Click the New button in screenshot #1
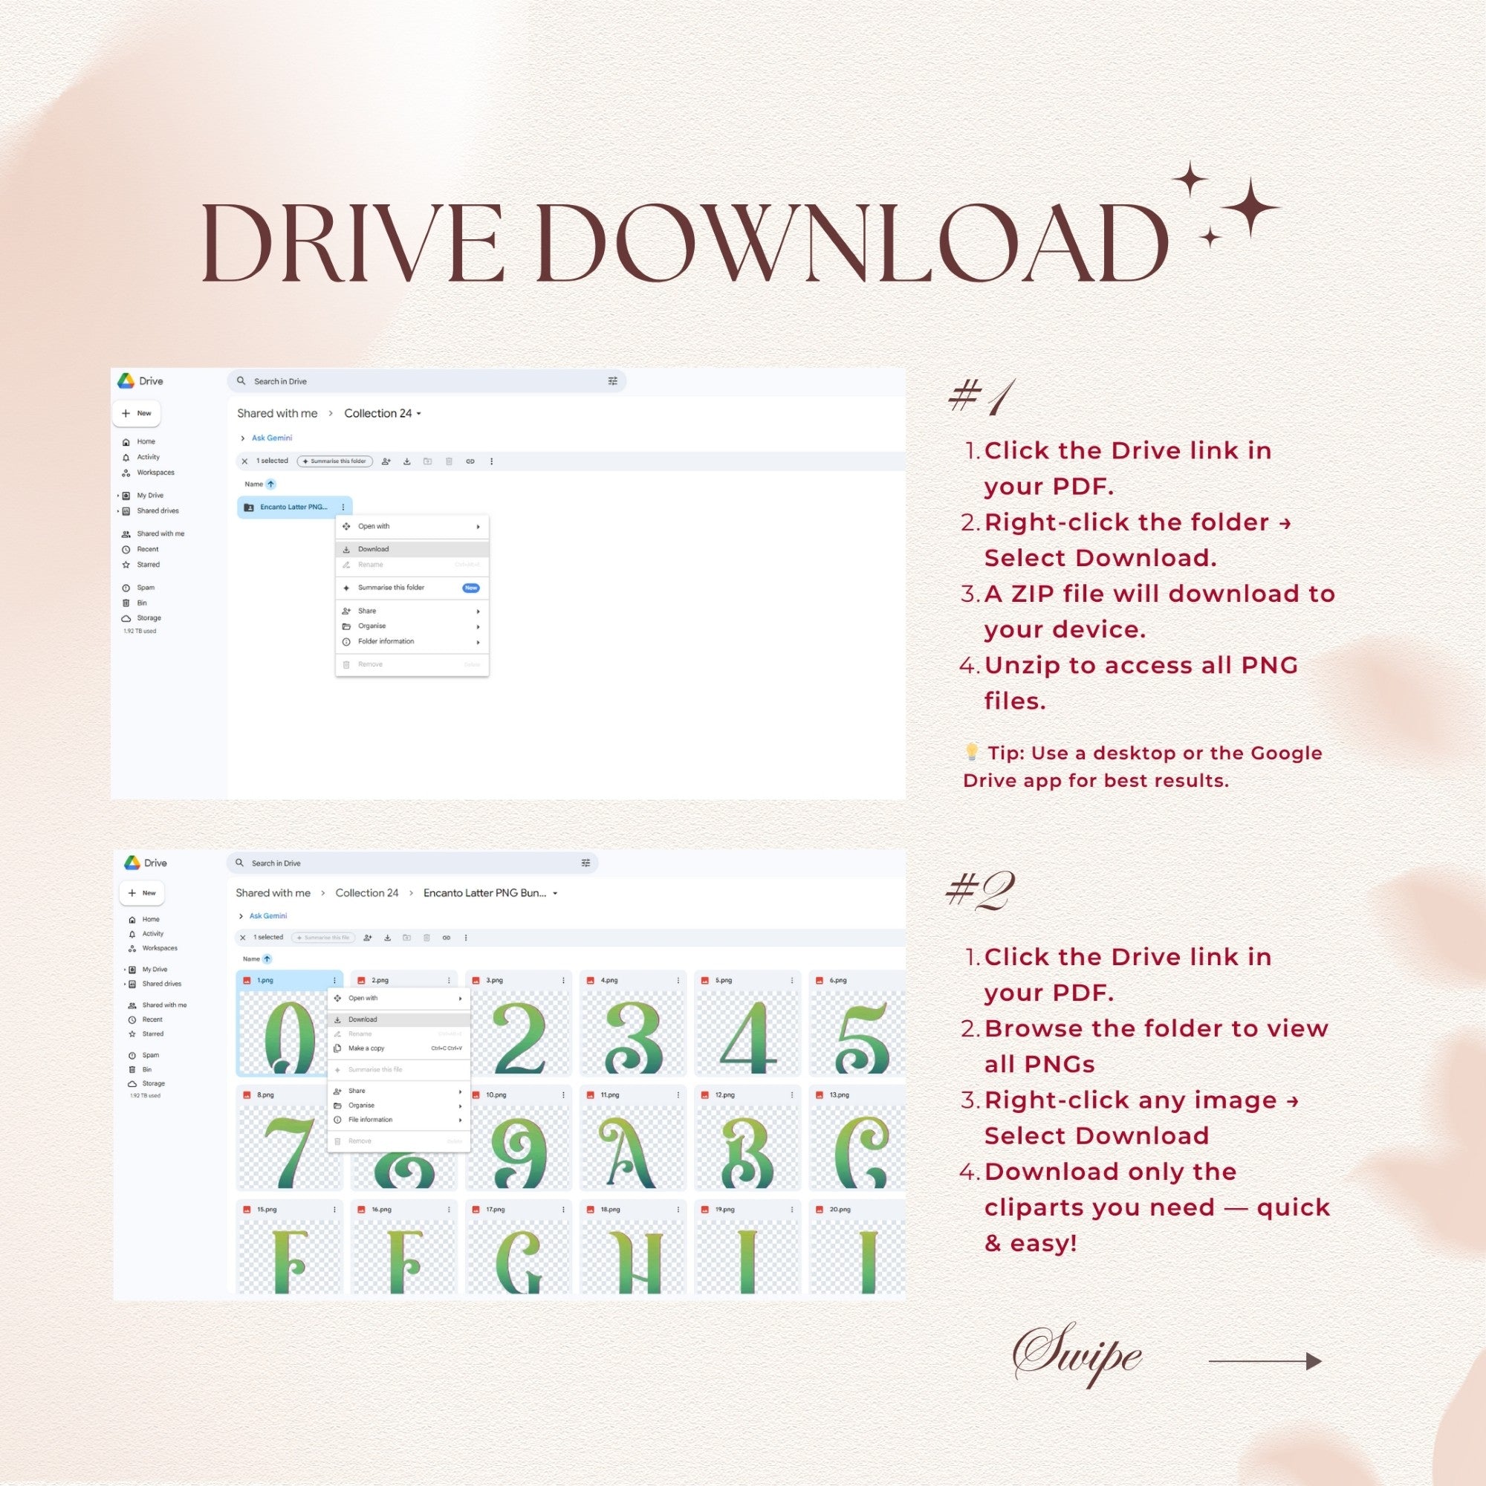Viewport: 1486px width, 1486px height. [x=137, y=413]
